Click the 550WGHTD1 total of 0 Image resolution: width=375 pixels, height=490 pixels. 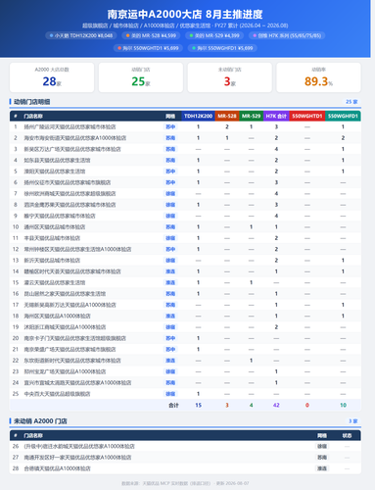click(x=307, y=405)
